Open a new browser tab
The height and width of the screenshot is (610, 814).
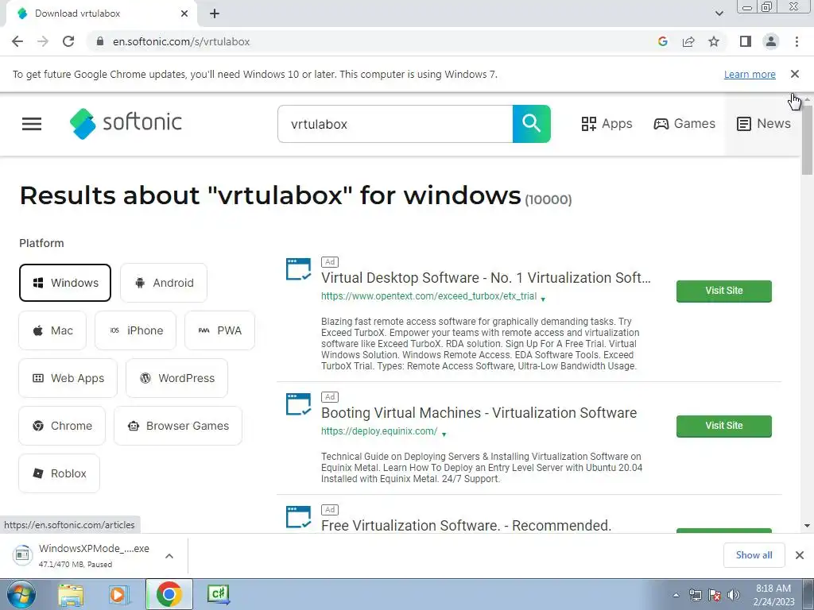click(215, 14)
